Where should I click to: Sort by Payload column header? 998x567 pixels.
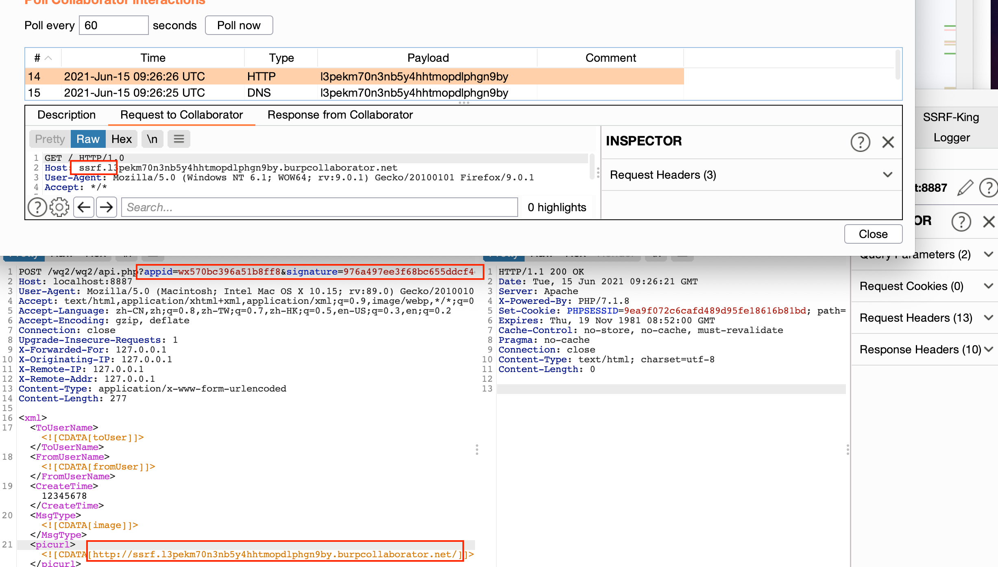pos(428,58)
